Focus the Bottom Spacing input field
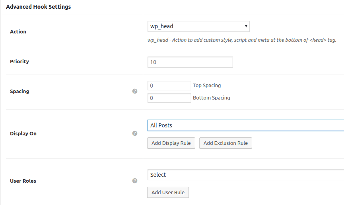The image size is (344, 205). coord(169,98)
